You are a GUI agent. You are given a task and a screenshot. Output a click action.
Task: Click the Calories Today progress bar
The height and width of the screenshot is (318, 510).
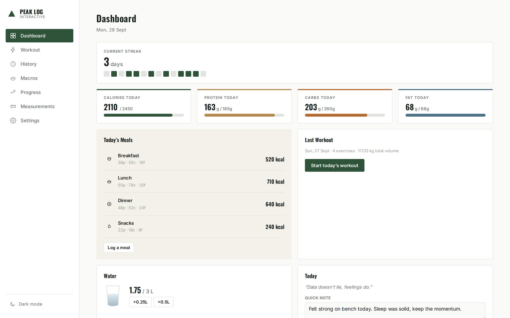click(x=144, y=115)
